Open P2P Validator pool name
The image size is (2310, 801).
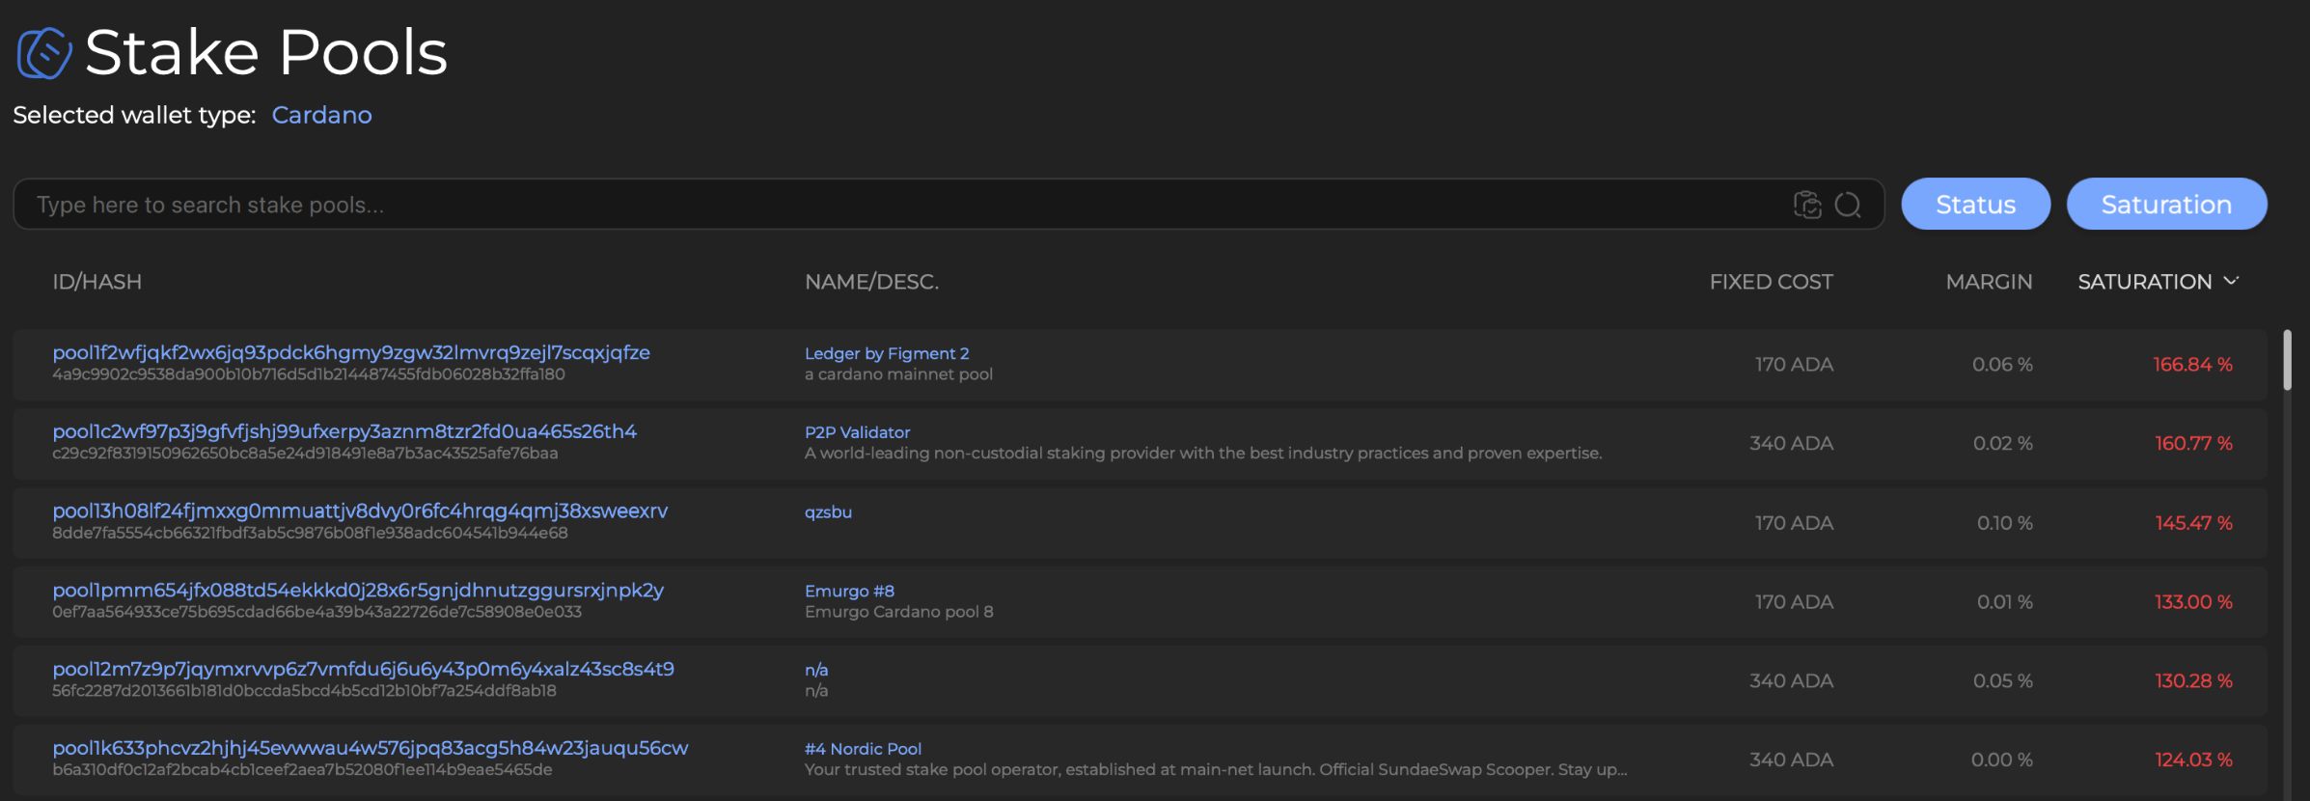(x=857, y=432)
